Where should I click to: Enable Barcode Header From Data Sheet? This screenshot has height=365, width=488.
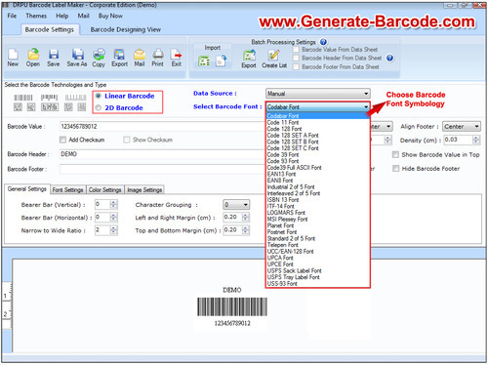pyautogui.click(x=296, y=58)
